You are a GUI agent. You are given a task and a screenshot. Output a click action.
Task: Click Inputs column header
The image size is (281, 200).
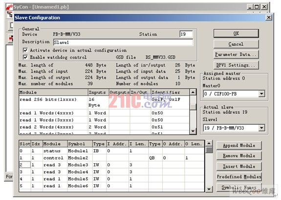[x=98, y=92]
